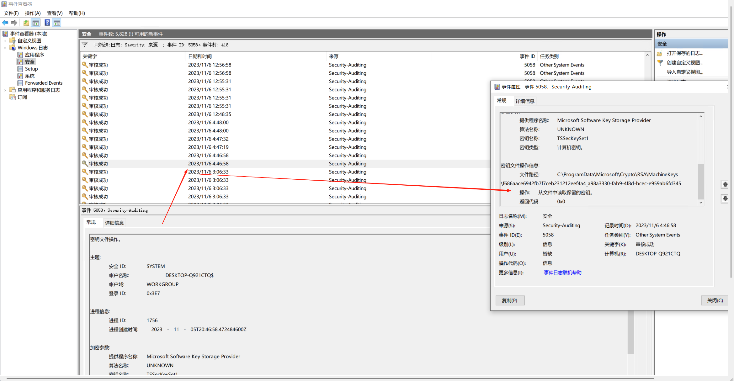734x381 pixels.
Task: Expand the 自定义视图 tree node
Action: pos(5,41)
